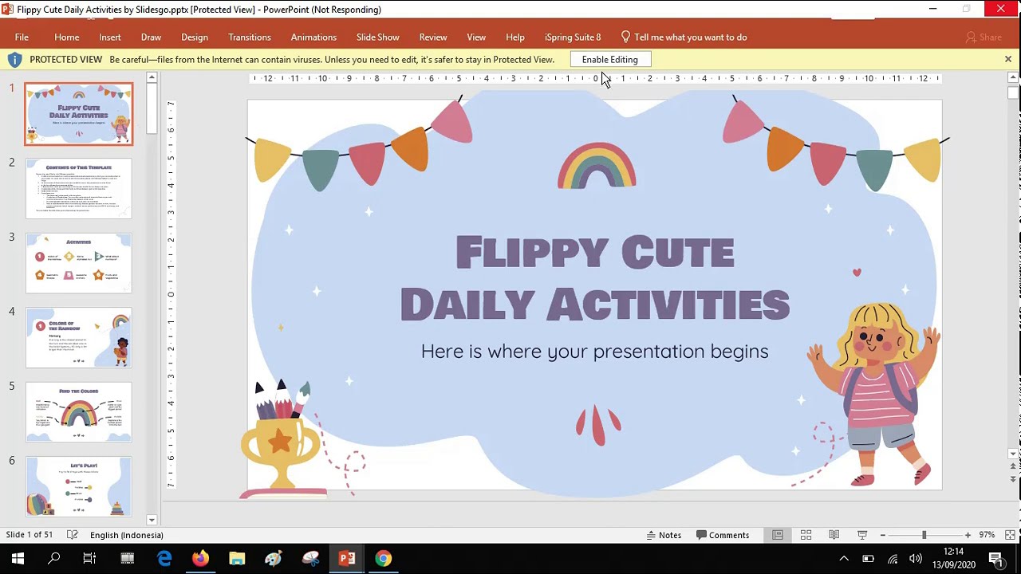The height and width of the screenshot is (574, 1021).
Task: Open Google Chrome from taskbar
Action: [384, 559]
